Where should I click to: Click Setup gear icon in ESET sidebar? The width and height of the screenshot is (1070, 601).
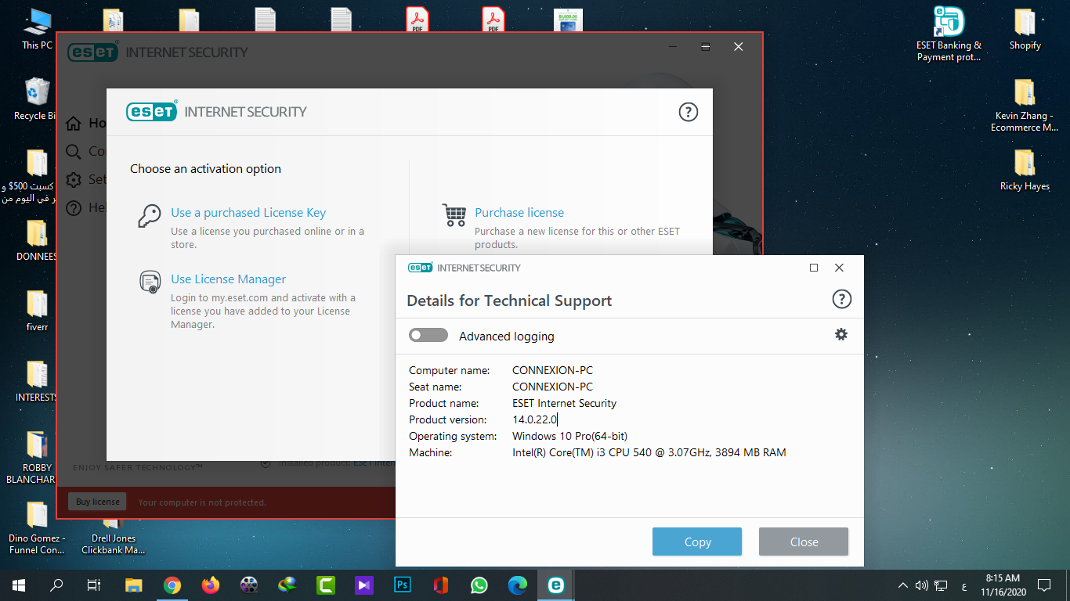click(x=74, y=180)
